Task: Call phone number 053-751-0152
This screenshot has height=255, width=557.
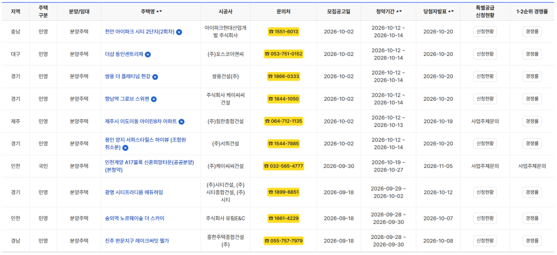Action: tap(283, 54)
